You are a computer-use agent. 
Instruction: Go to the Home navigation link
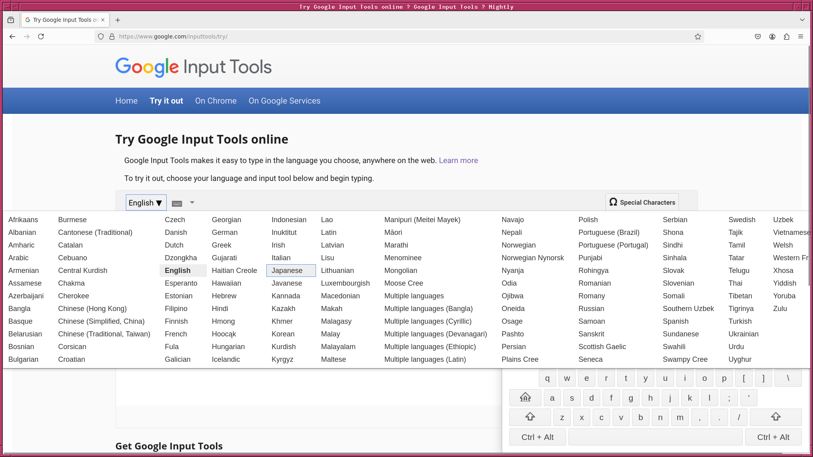point(126,101)
